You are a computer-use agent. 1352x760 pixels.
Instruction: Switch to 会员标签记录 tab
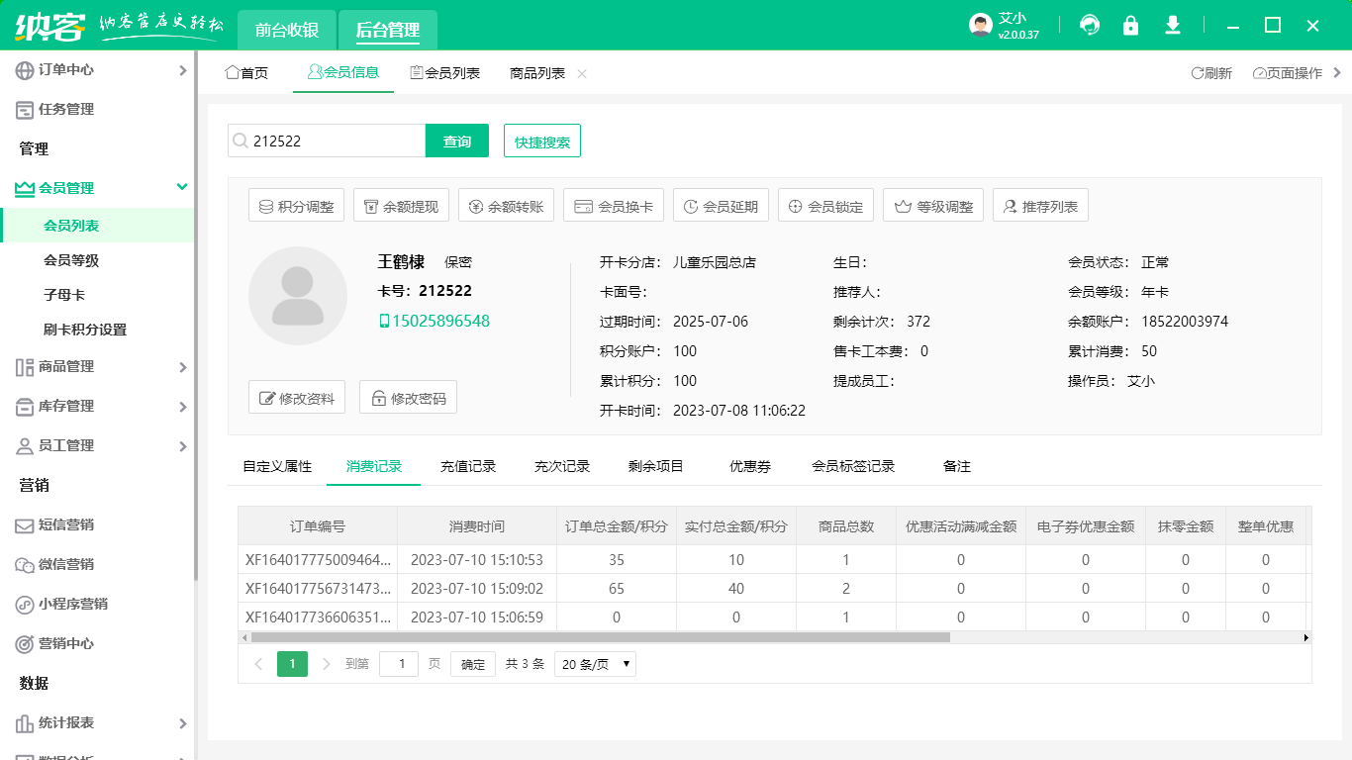coord(853,466)
